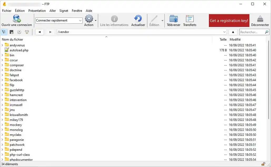This screenshot has height=167, width=271.
Task: Open the Transferts window icon
Action: click(x=190, y=19)
